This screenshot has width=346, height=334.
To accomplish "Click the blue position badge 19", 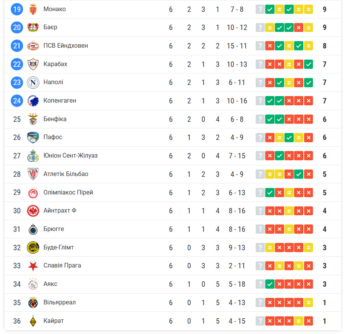I will click(x=17, y=9).
